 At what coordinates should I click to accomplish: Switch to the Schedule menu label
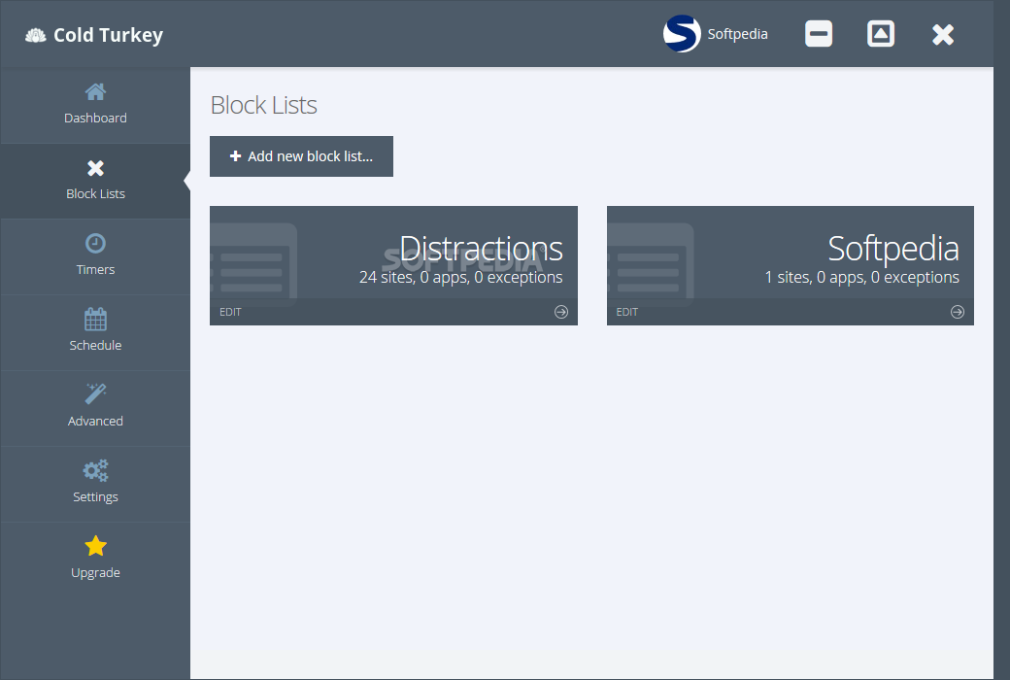coord(95,346)
